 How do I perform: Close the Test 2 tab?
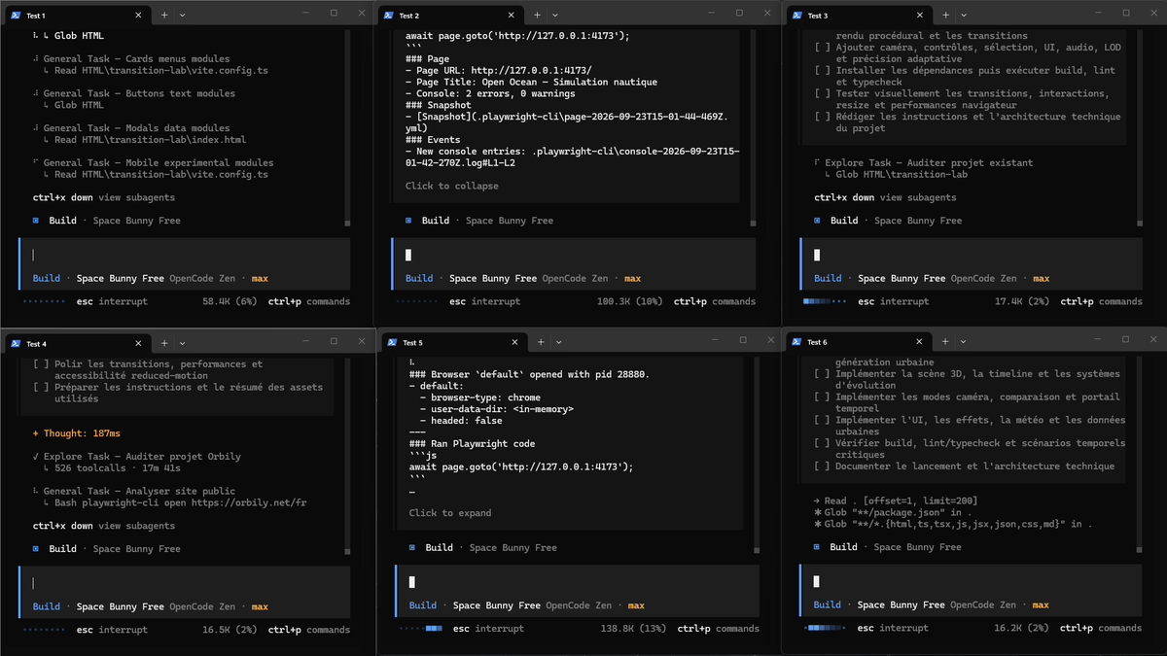(x=513, y=16)
